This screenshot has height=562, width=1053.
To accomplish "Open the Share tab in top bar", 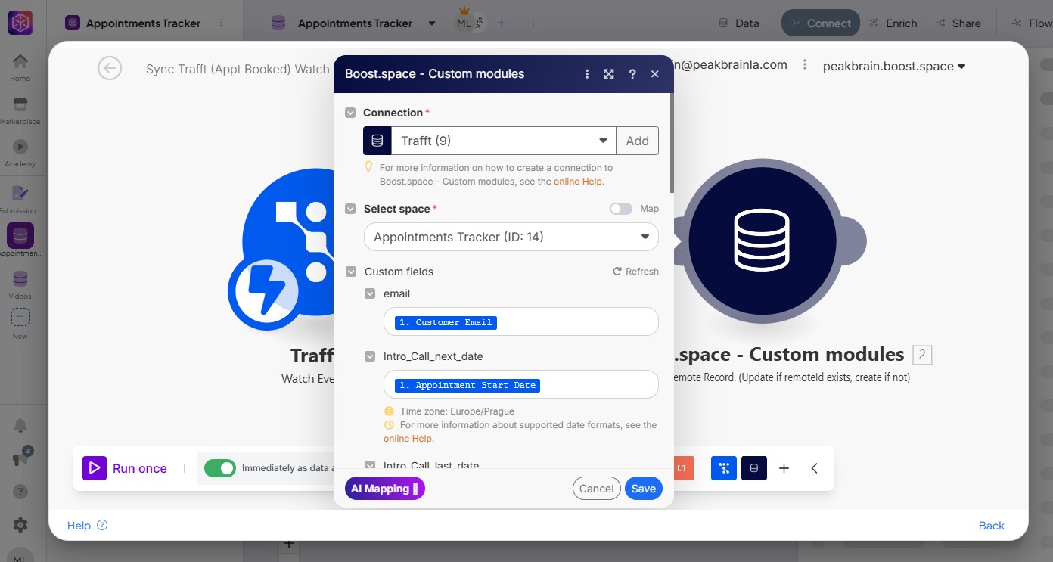I will (958, 23).
